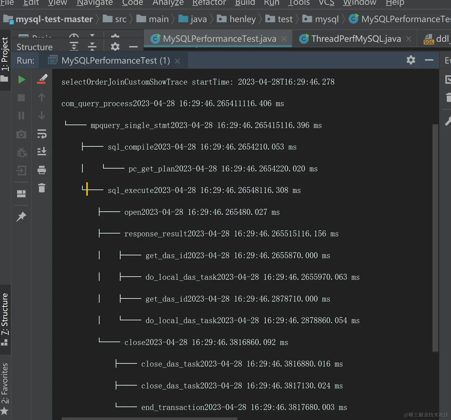Viewport: 451px width, 420px height.
Task: Open the Tools menu
Action: (x=299, y=3)
